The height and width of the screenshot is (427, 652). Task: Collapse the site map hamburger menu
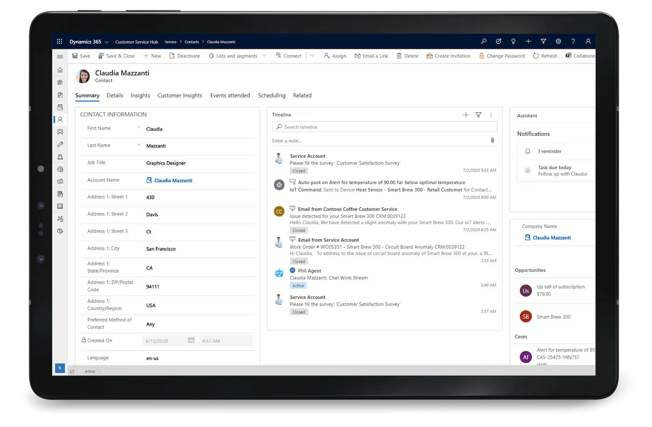[60, 56]
